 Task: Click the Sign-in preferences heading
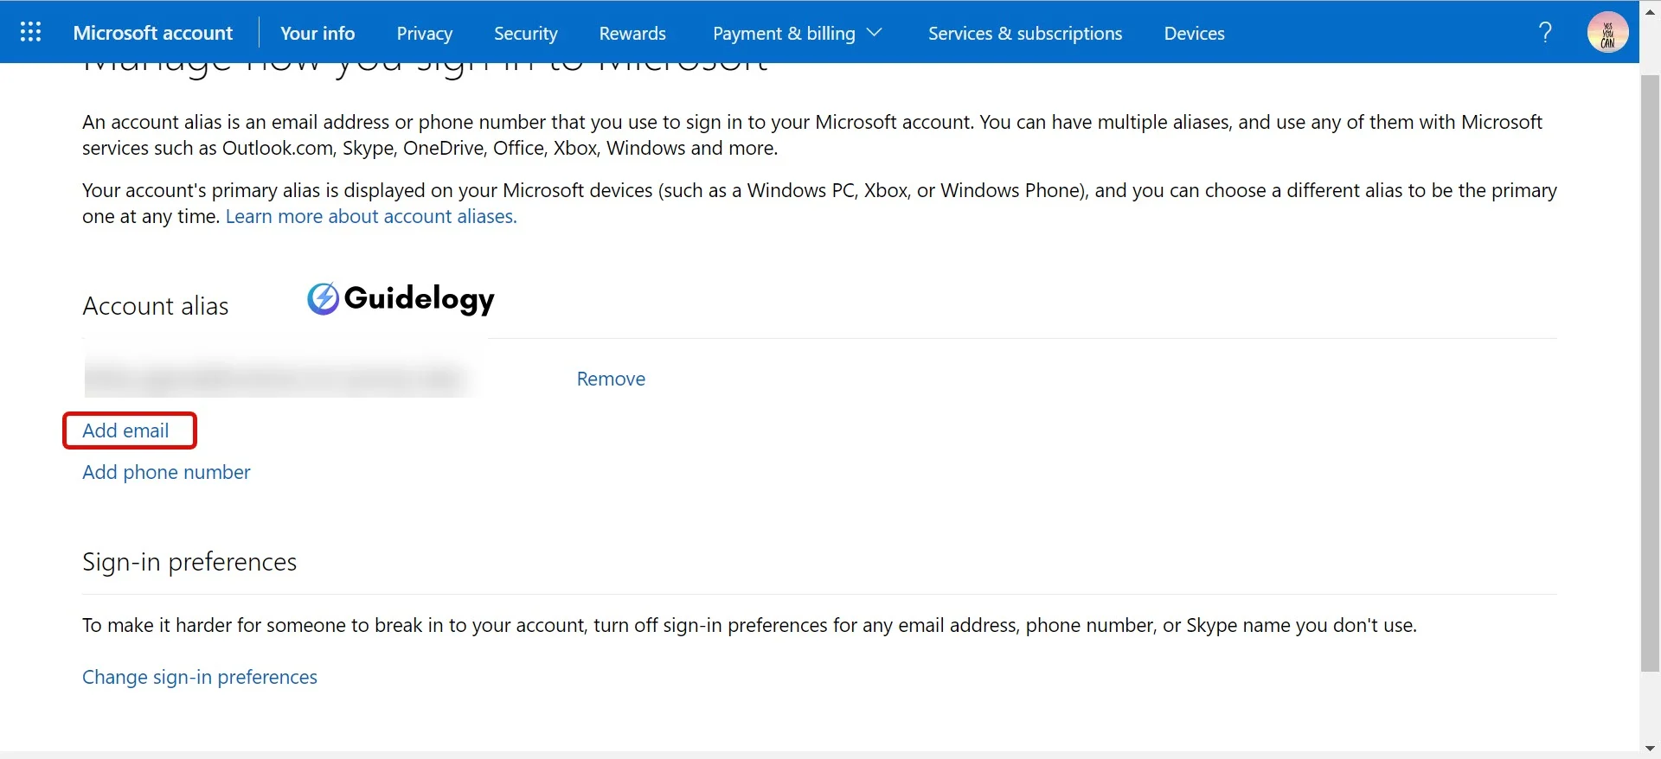(x=189, y=562)
